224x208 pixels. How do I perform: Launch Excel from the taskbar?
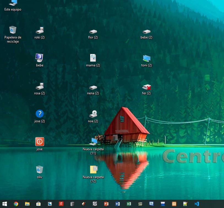pyautogui.click(x=129, y=204)
